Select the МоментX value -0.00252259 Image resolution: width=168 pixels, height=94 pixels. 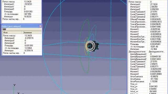(x=156, y=69)
